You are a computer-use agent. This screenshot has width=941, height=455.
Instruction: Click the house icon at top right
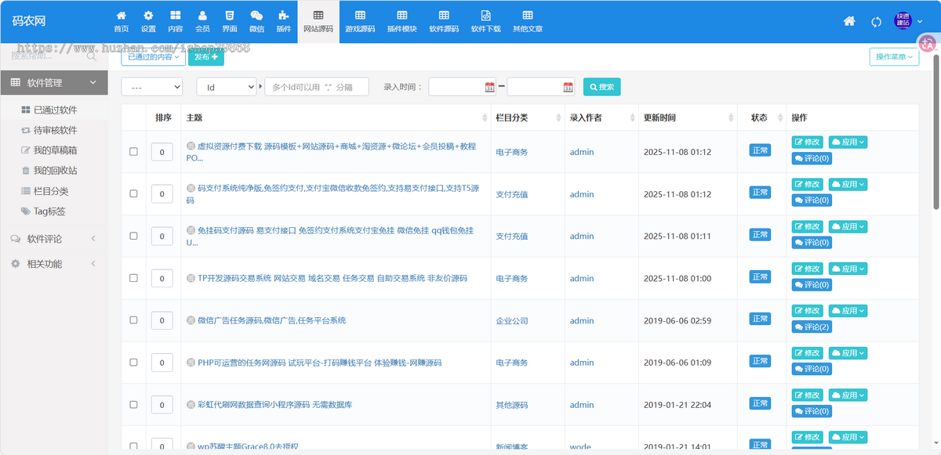coord(849,21)
